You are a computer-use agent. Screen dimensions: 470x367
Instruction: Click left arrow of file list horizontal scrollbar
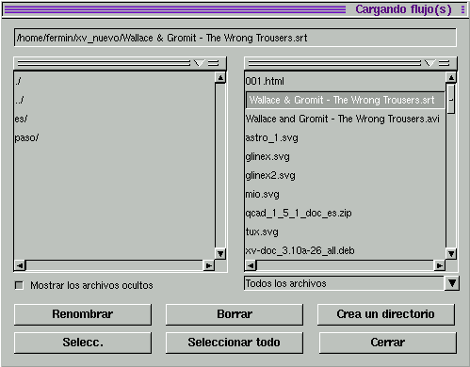coord(251,265)
